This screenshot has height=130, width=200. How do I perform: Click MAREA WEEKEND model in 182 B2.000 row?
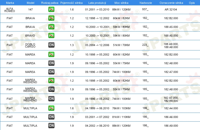(30, 81)
